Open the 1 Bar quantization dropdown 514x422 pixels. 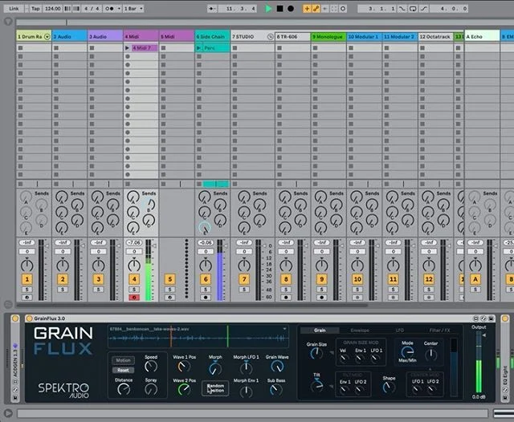pyautogui.click(x=133, y=9)
